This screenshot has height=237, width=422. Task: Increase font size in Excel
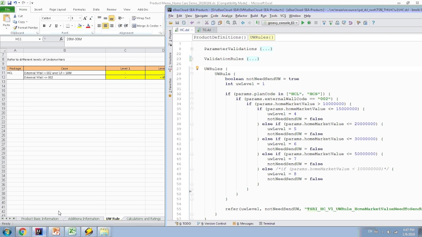(85, 18)
